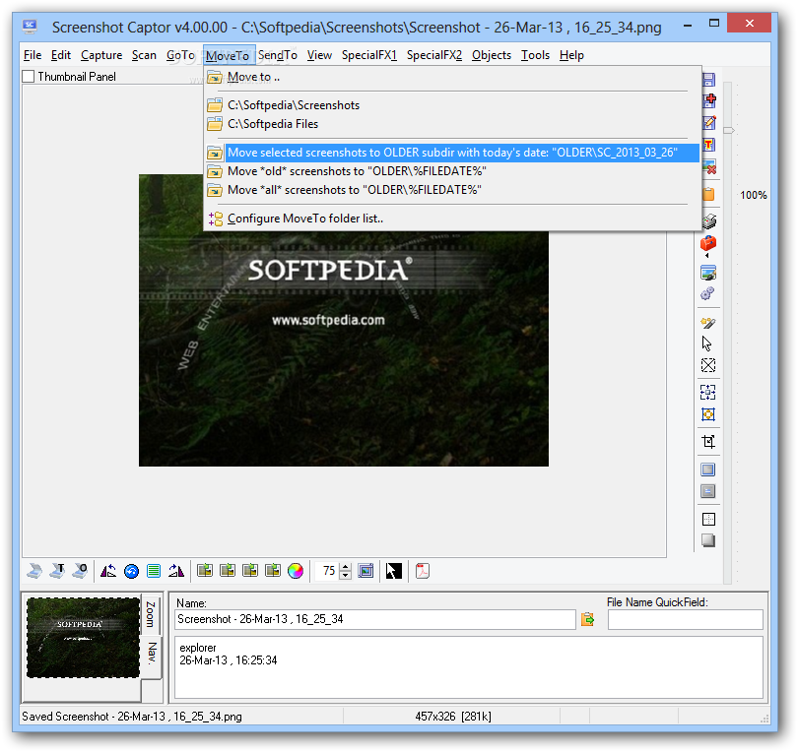Open the Tools menu
798x752 pixels.
pos(535,55)
